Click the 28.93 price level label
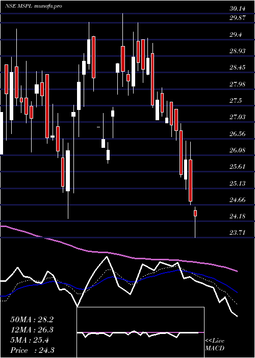The height and width of the screenshot is (358, 255). click(x=238, y=51)
